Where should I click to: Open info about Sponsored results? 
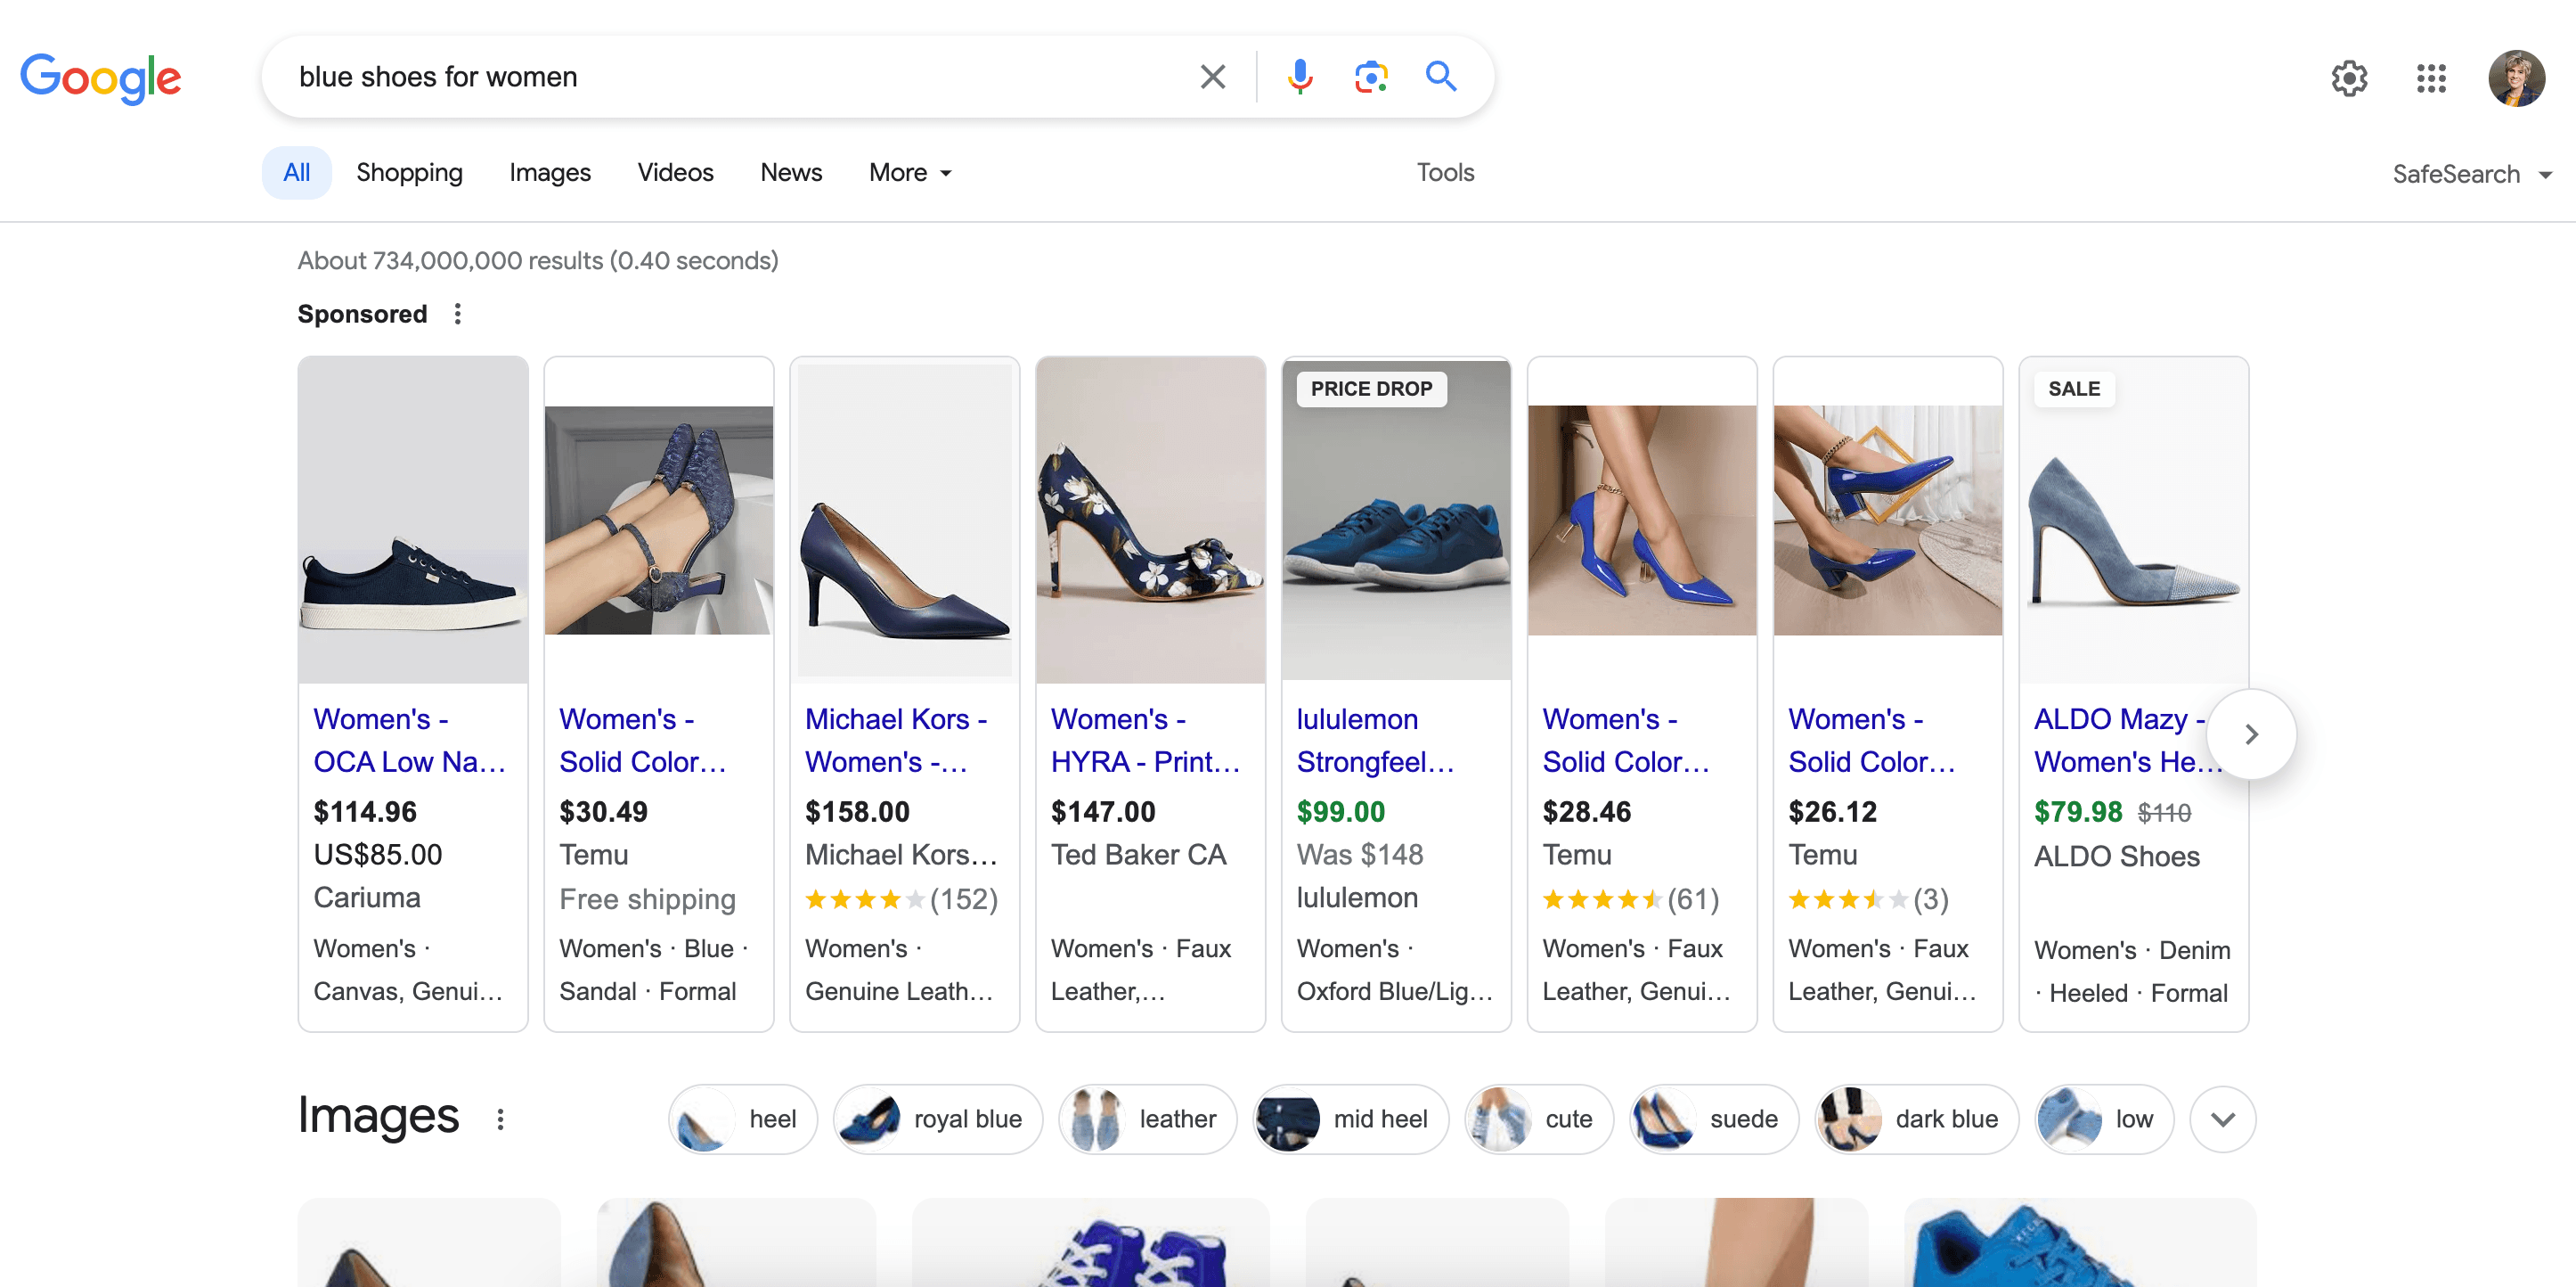click(x=457, y=313)
